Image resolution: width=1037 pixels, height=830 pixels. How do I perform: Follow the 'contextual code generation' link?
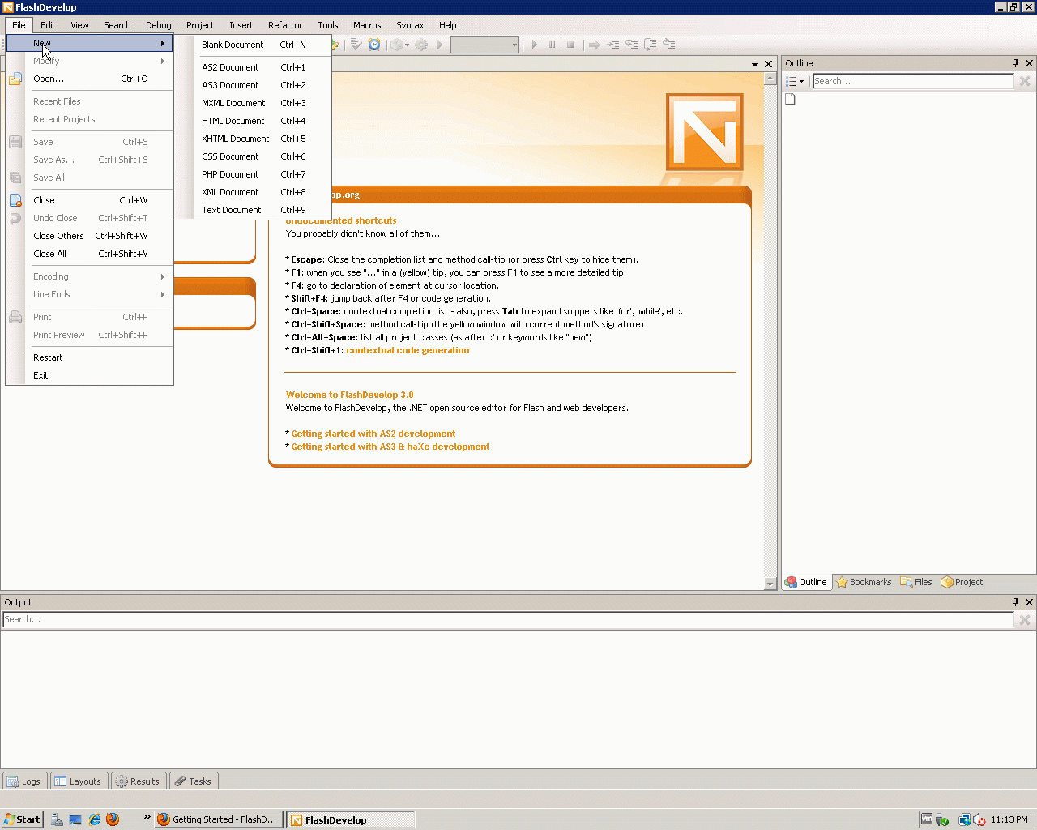coord(408,350)
